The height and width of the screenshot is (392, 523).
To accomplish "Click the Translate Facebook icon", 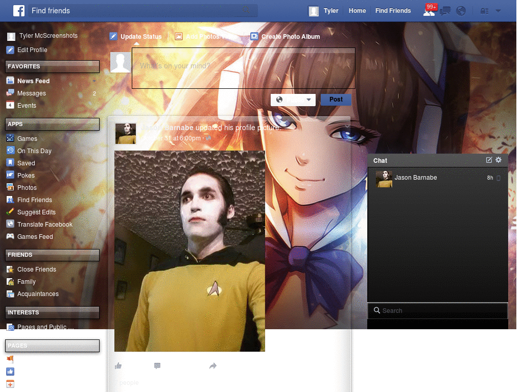I will click(10, 224).
